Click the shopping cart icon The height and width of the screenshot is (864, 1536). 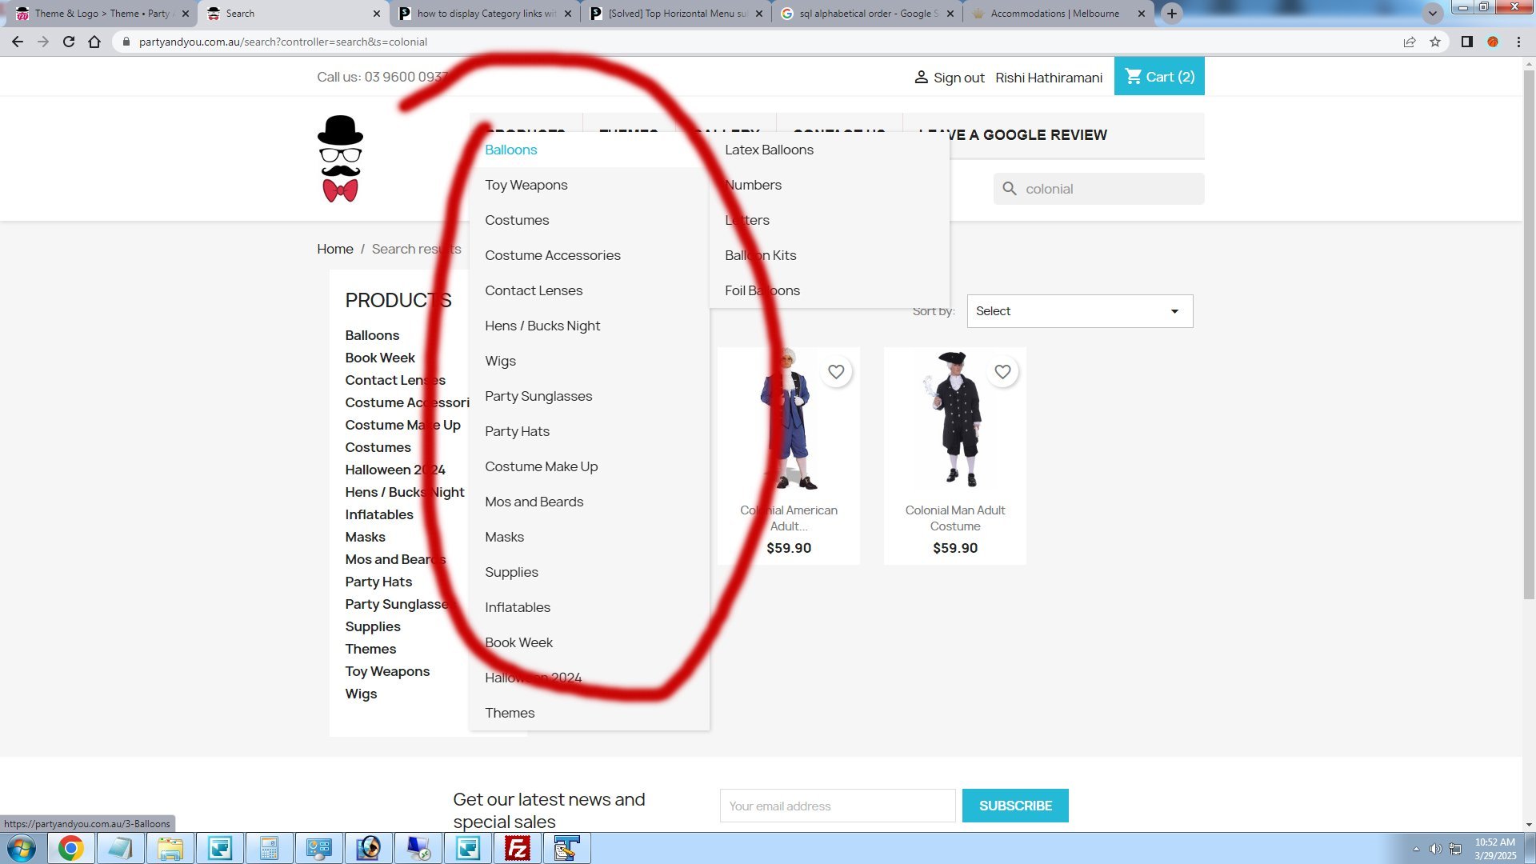[1133, 77]
